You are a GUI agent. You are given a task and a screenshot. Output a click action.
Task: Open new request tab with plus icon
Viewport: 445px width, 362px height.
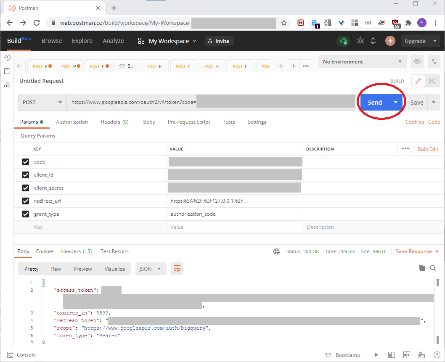click(x=294, y=66)
